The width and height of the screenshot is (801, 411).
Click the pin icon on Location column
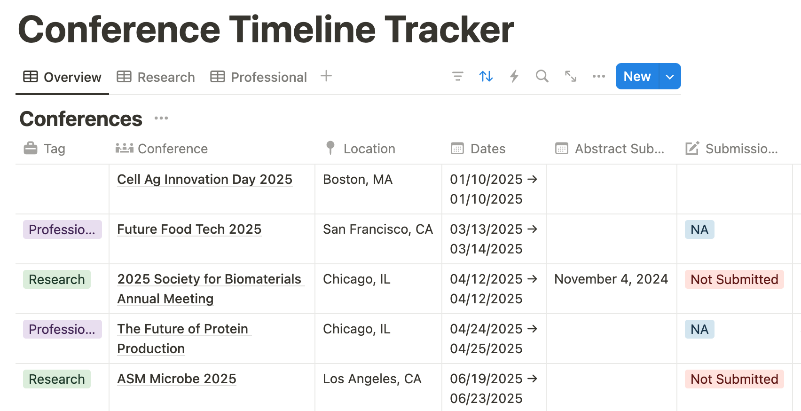[330, 148]
